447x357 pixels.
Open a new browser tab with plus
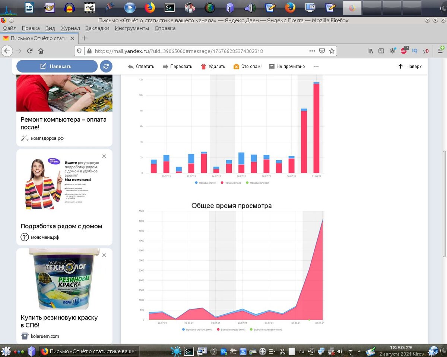[x=84, y=38]
